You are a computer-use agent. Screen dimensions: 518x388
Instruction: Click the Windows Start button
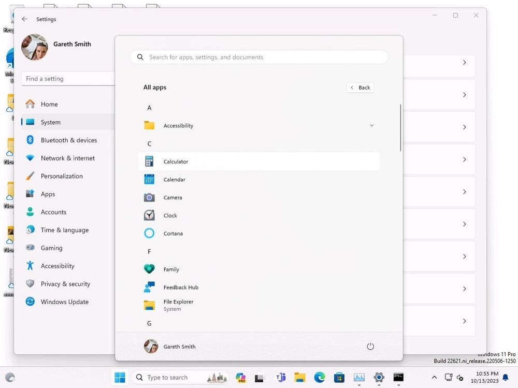point(120,377)
